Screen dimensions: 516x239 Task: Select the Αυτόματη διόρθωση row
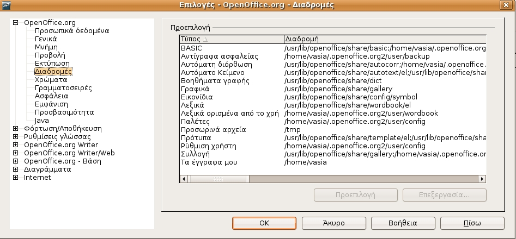click(x=333, y=65)
